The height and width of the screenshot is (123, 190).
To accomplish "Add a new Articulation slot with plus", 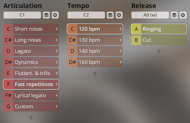I will pyautogui.click(x=31, y=117).
